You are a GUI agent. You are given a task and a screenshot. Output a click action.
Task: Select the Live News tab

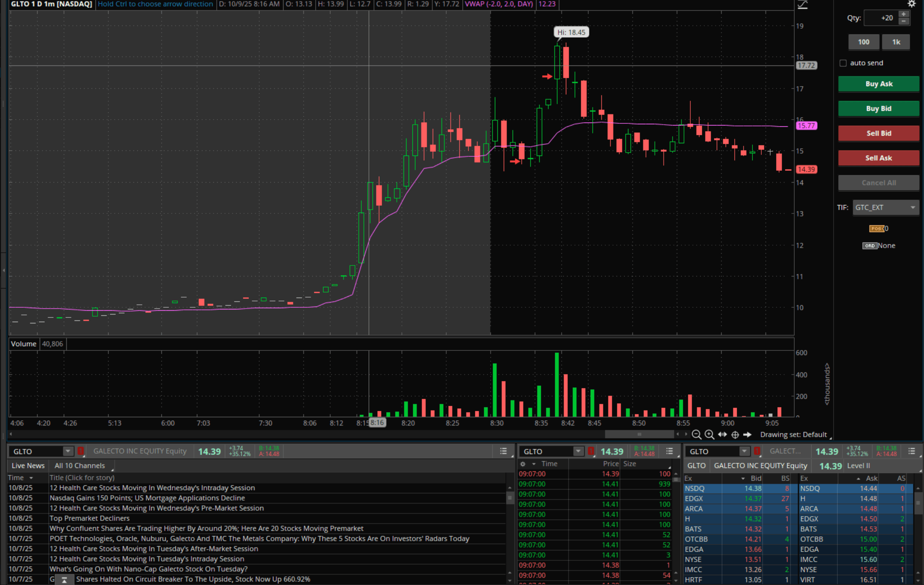point(28,466)
